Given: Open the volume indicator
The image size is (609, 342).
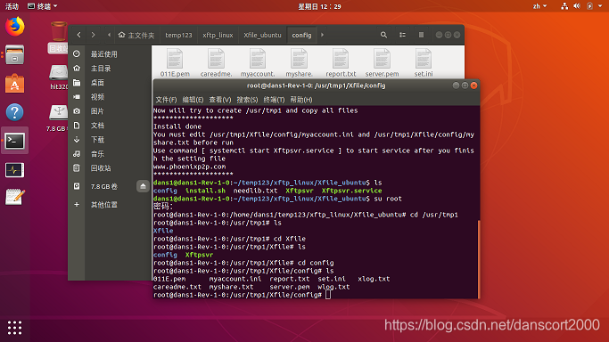Looking at the screenshot, I should (577, 6).
